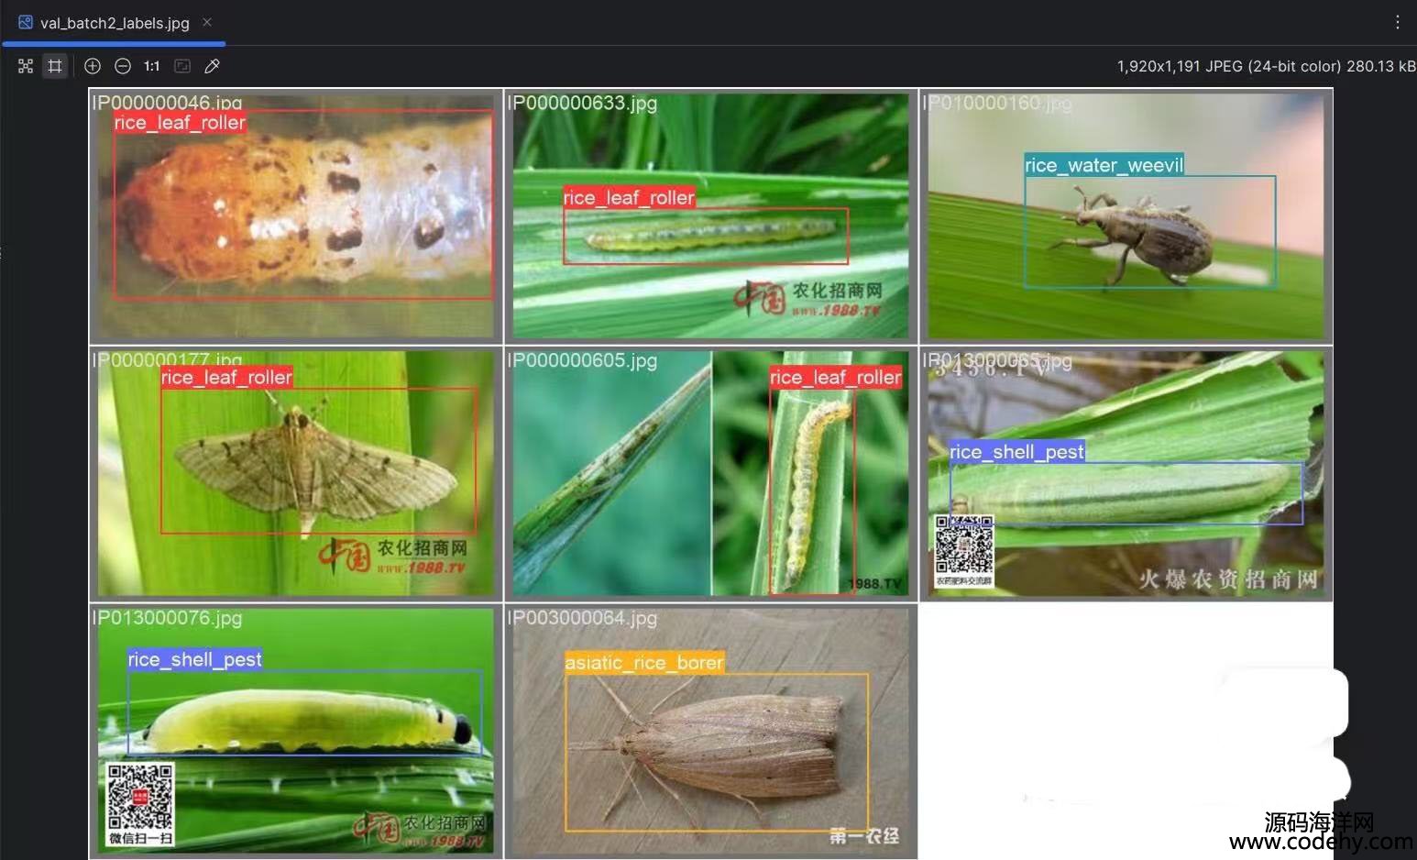This screenshot has width=1417, height=860.
Task: Click the IP000000633.jpg caterpillar image
Action: pyautogui.click(x=710, y=238)
